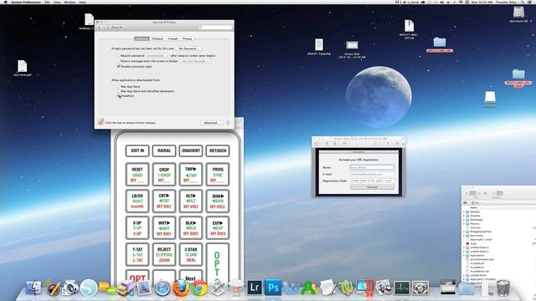Launch Firefox from the Dock
Viewport: 536px width, 301px height.
coord(181,288)
